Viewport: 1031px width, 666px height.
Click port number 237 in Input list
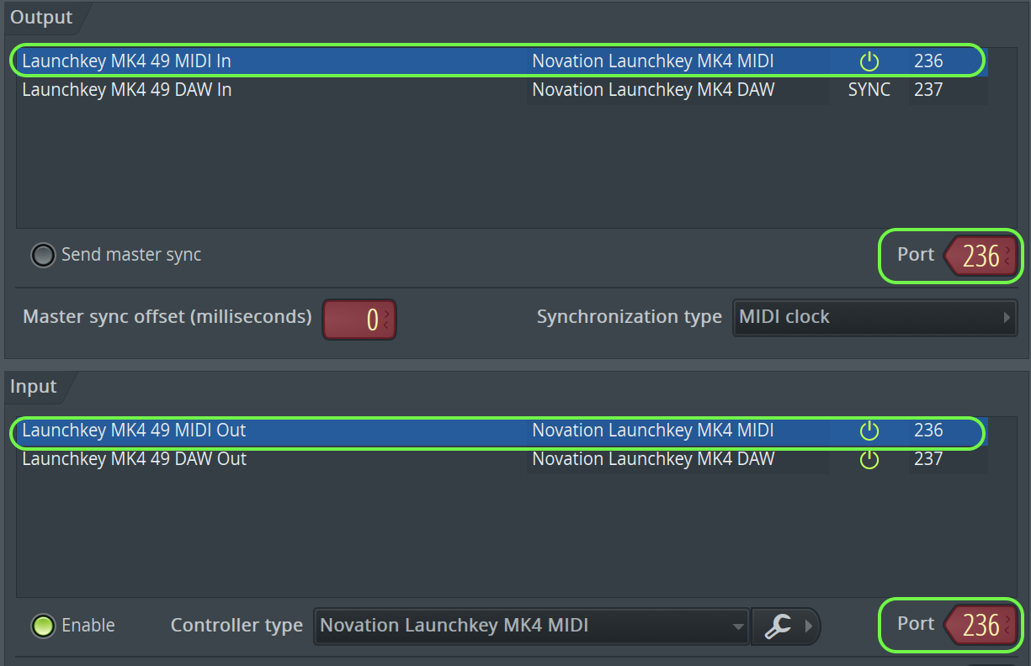928,459
